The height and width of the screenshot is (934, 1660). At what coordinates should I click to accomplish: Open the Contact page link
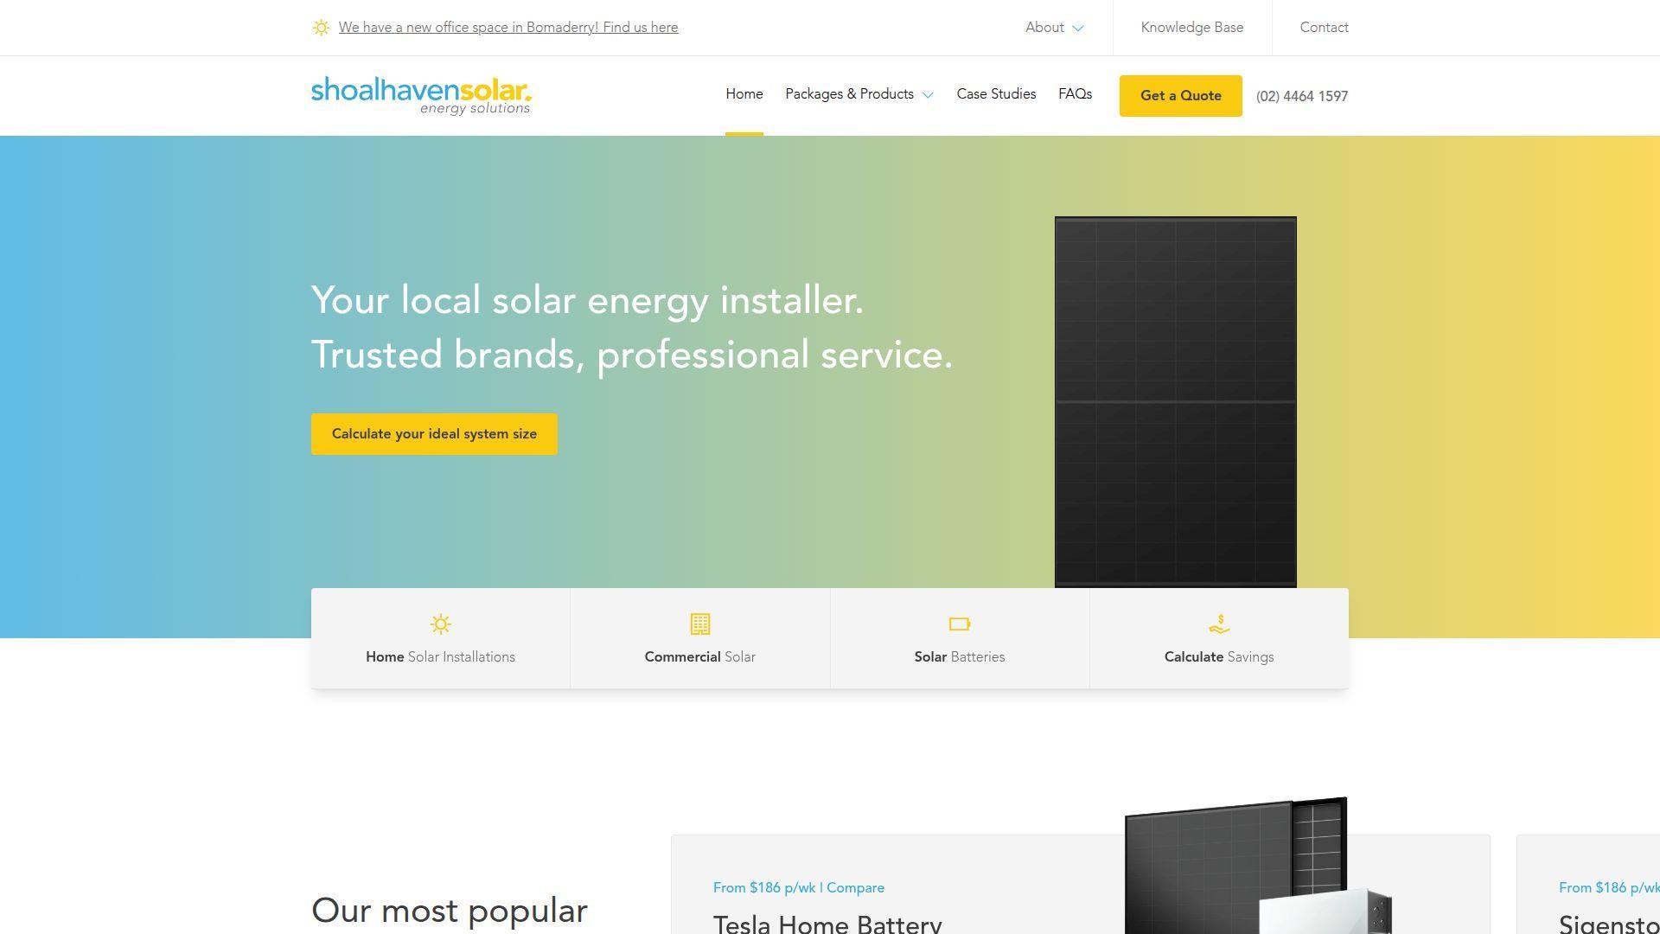point(1325,28)
